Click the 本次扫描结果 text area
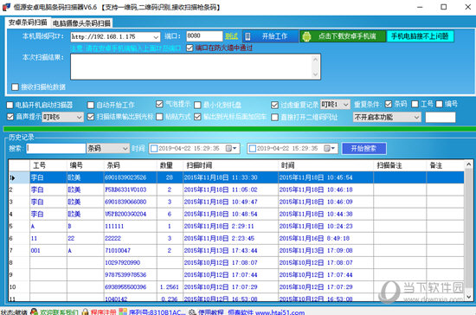Viewport: 476px width, 315px height. 196,67
